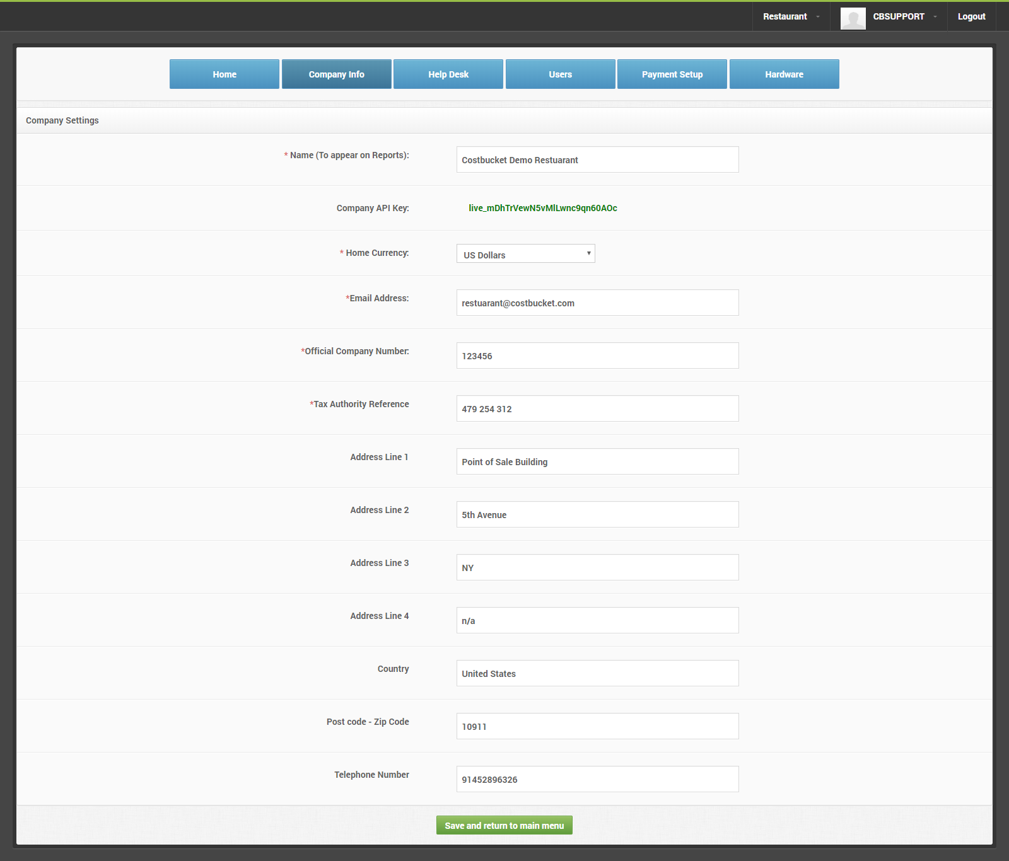Screen dimensions: 1009x861
Task: Select the Hardware tab
Action: [x=784, y=74]
